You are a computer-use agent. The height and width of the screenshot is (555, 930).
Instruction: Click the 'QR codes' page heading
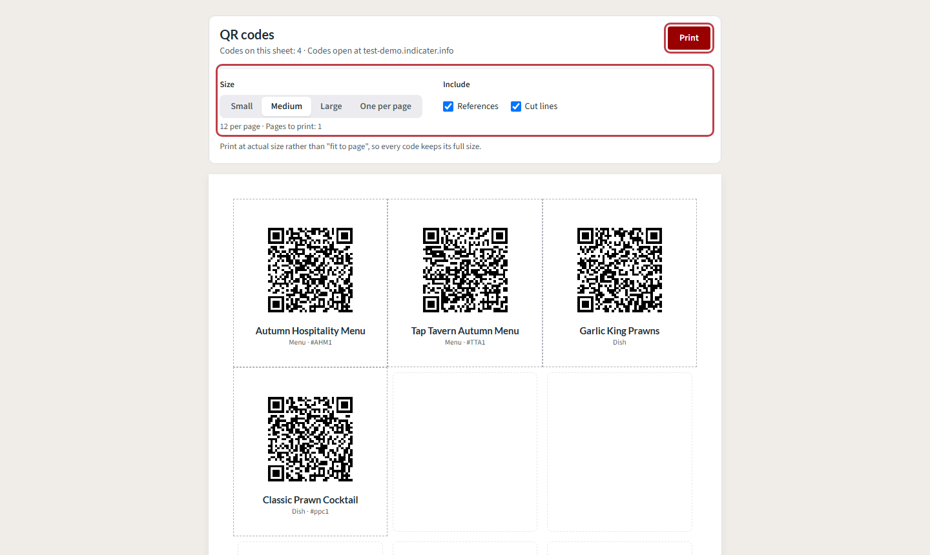247,35
